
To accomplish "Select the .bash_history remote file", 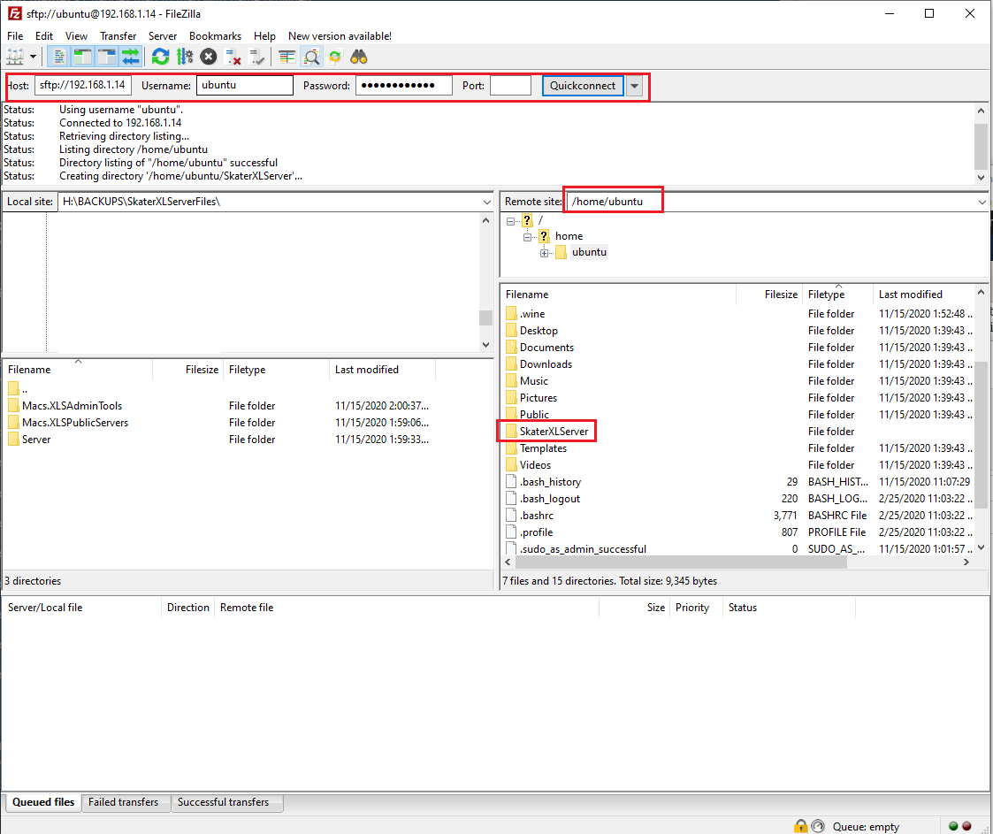I will pos(550,482).
